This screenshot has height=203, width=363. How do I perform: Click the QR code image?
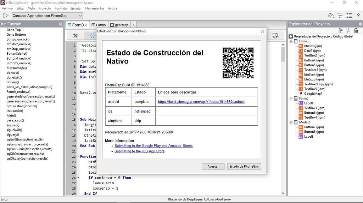pyautogui.click(x=238, y=63)
